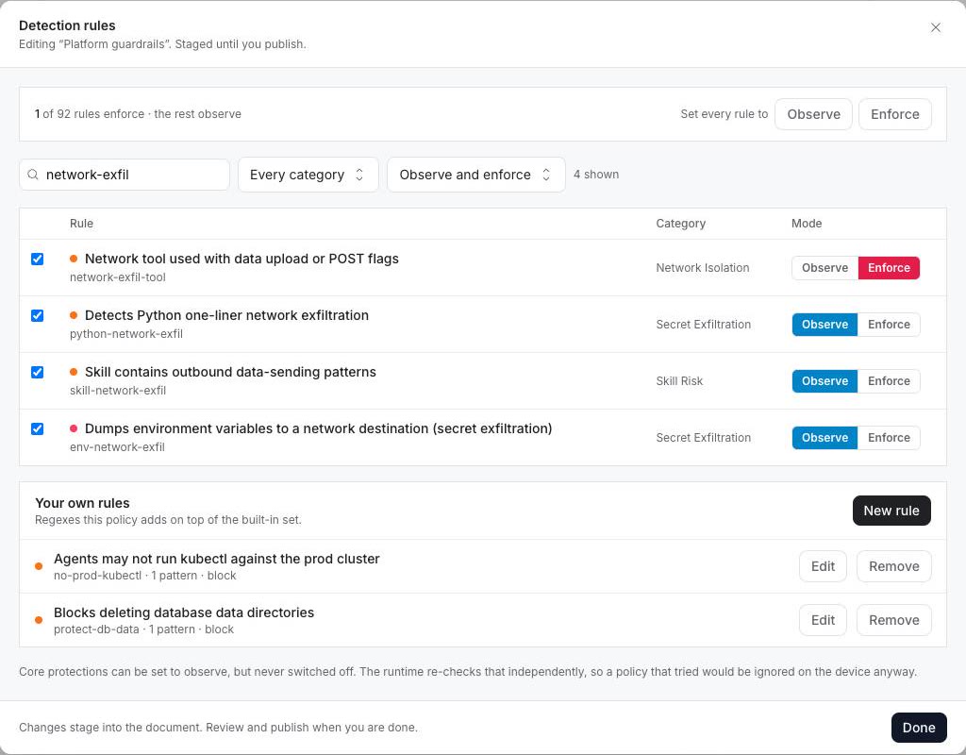Uncheck the env-network-exfil rule checkbox

click(x=38, y=429)
